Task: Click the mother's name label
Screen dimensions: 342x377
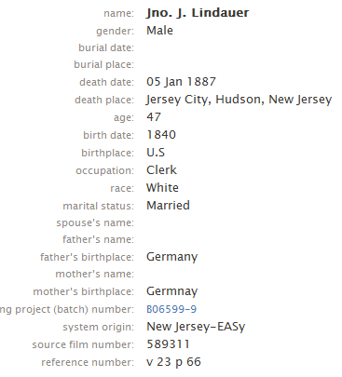Action: 95,274
